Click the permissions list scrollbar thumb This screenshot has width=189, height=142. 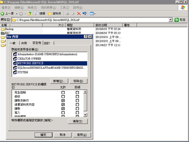[x=85, y=103]
